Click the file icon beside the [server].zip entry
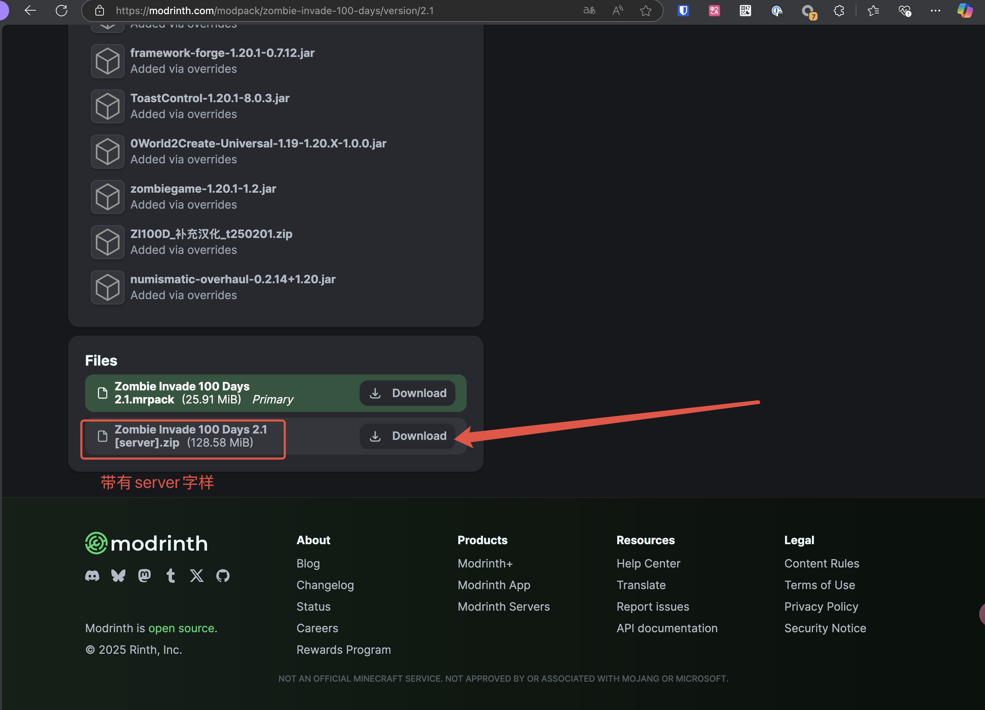985x710 pixels. point(102,436)
